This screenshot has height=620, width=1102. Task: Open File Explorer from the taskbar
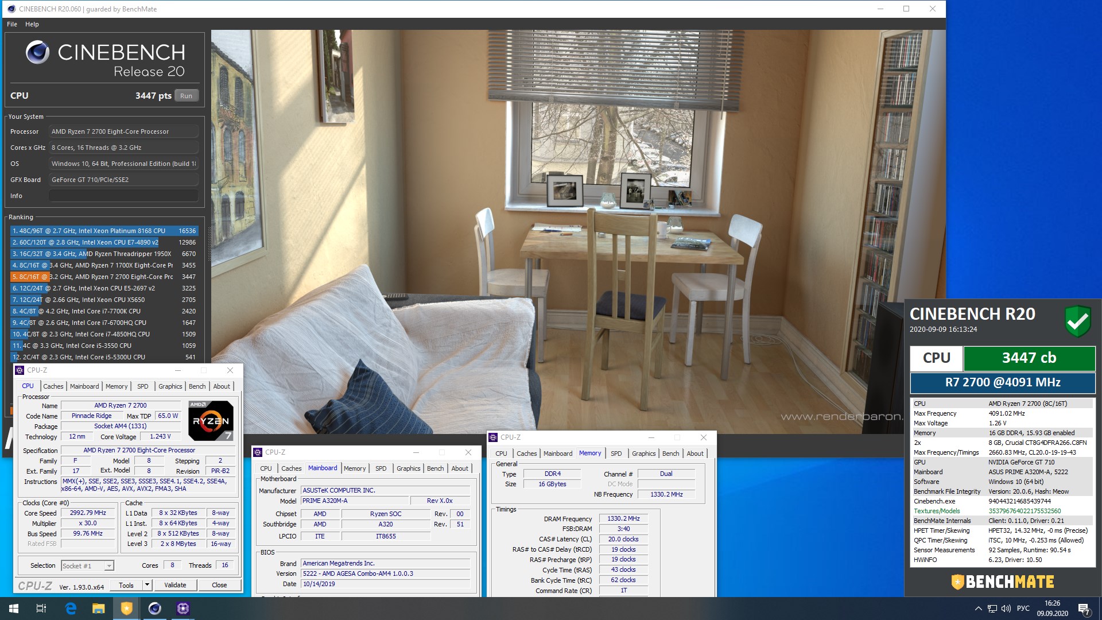[x=99, y=609]
